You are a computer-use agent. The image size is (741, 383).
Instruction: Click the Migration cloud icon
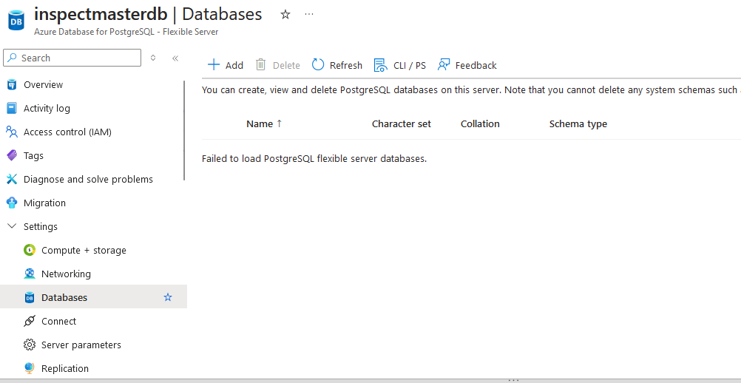point(12,203)
